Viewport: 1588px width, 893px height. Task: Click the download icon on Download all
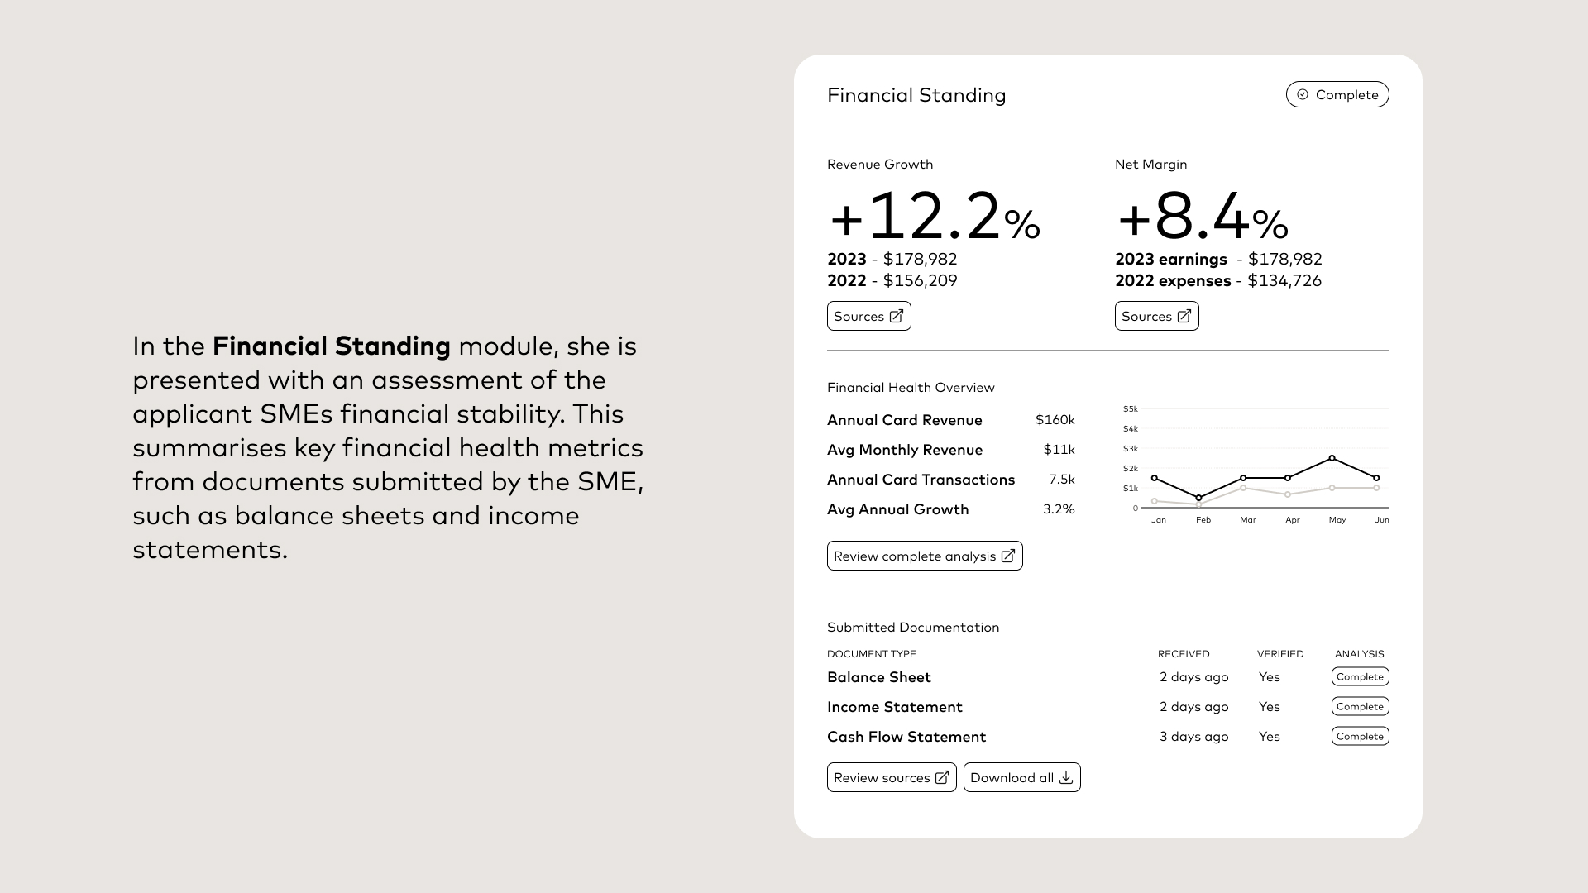coord(1067,777)
